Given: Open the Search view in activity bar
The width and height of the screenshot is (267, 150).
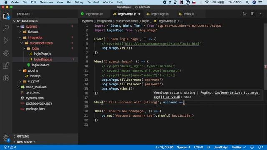Looking at the screenshot, I should pyautogui.click(x=6, y=28).
